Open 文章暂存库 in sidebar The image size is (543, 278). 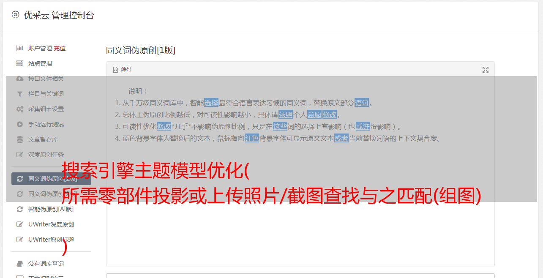click(43, 139)
